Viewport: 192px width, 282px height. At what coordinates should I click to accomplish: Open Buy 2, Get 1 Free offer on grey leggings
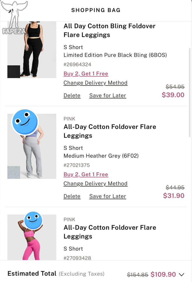[86, 174]
